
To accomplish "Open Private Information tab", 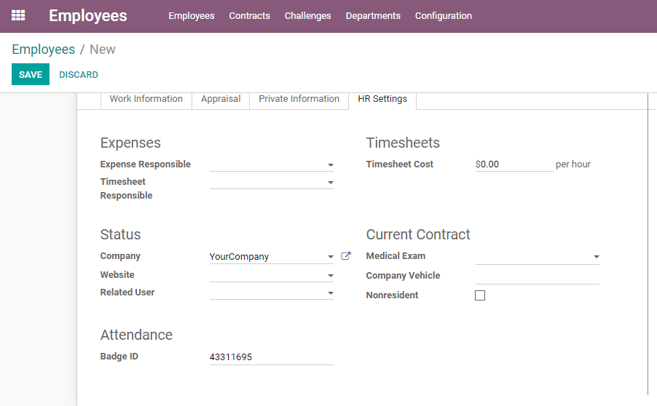I will [x=299, y=99].
